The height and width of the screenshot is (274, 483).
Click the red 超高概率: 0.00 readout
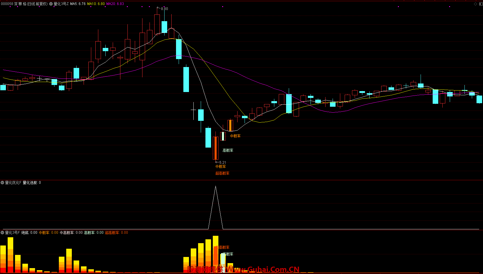[117, 233]
